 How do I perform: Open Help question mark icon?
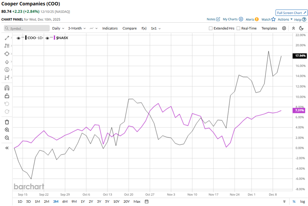tap(304, 19)
